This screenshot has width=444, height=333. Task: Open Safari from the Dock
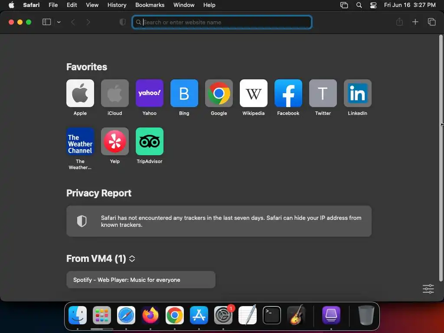point(126,315)
